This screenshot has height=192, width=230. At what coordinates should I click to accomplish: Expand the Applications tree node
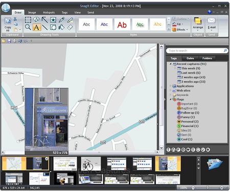coord(170,86)
